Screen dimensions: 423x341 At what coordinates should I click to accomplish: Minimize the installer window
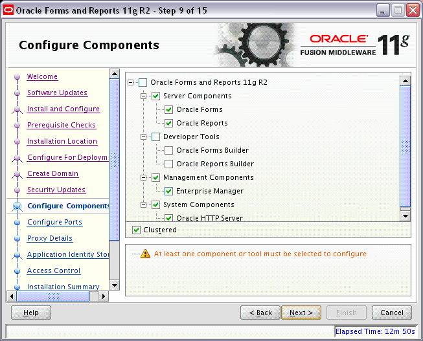pyautogui.click(x=383, y=10)
